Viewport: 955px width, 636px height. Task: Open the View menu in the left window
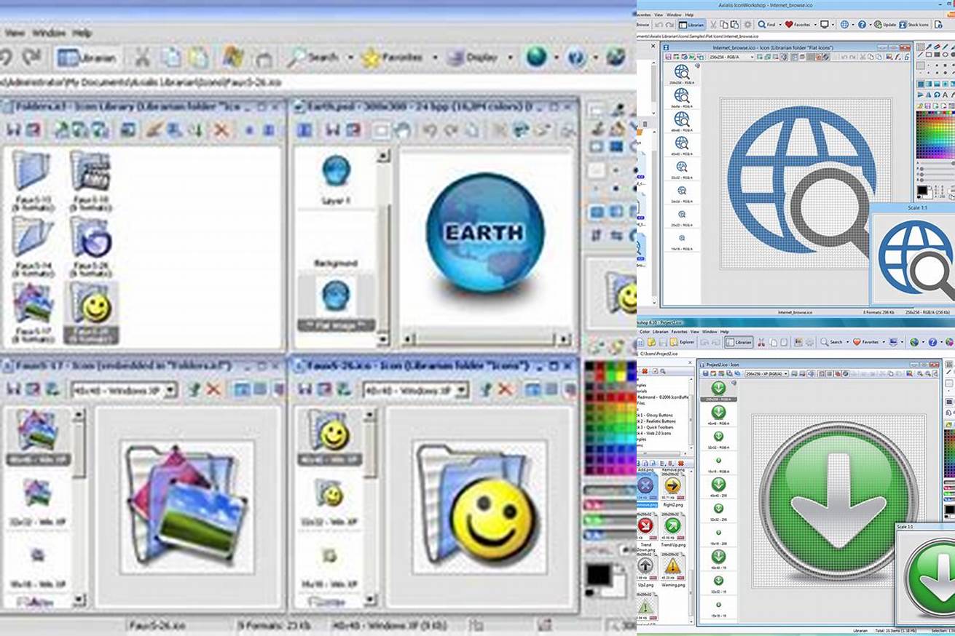point(15,33)
